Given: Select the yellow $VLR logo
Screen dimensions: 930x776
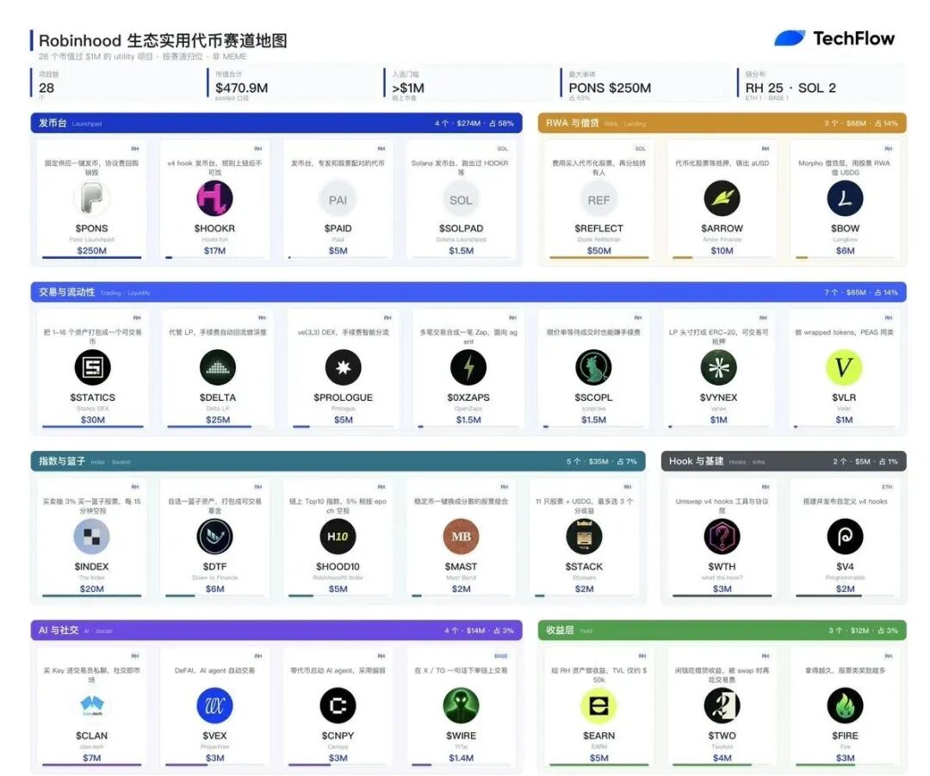Looking at the screenshot, I should (x=844, y=367).
